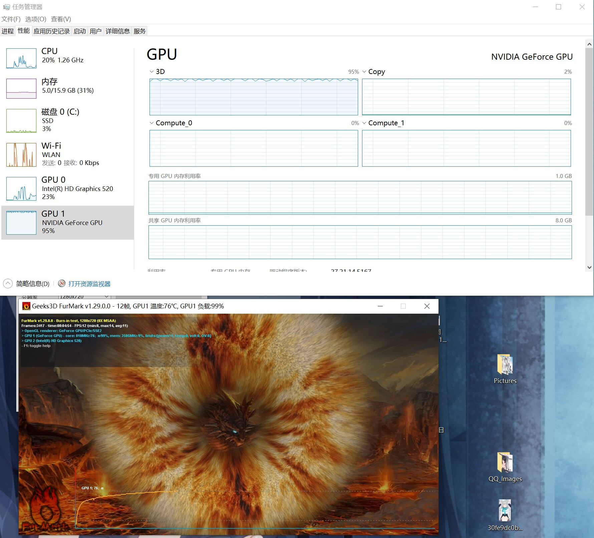
Task: Click the 专用 GPU 内存利用率 graph
Action: click(360, 198)
